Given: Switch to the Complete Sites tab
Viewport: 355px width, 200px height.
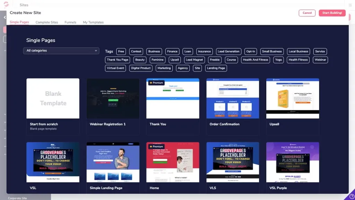Looking at the screenshot, I should (x=47, y=22).
